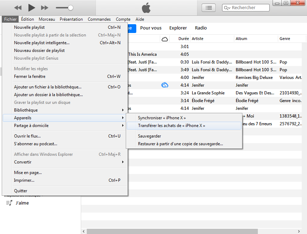Click the Apple logo in the display area
The height and width of the screenshot is (234, 307).
point(146,8)
